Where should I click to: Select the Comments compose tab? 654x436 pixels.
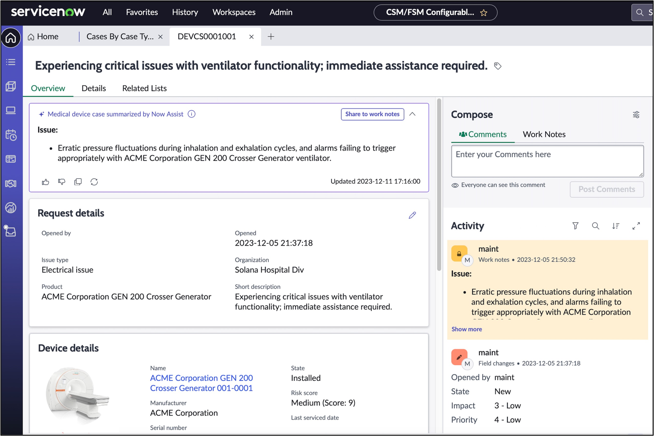coord(483,134)
